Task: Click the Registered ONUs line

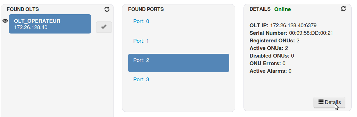Action: [x=274, y=41]
